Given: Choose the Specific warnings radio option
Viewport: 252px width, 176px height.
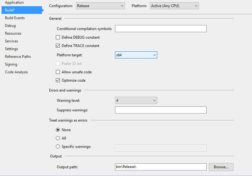Looking at the screenshot, I should coord(58,147).
